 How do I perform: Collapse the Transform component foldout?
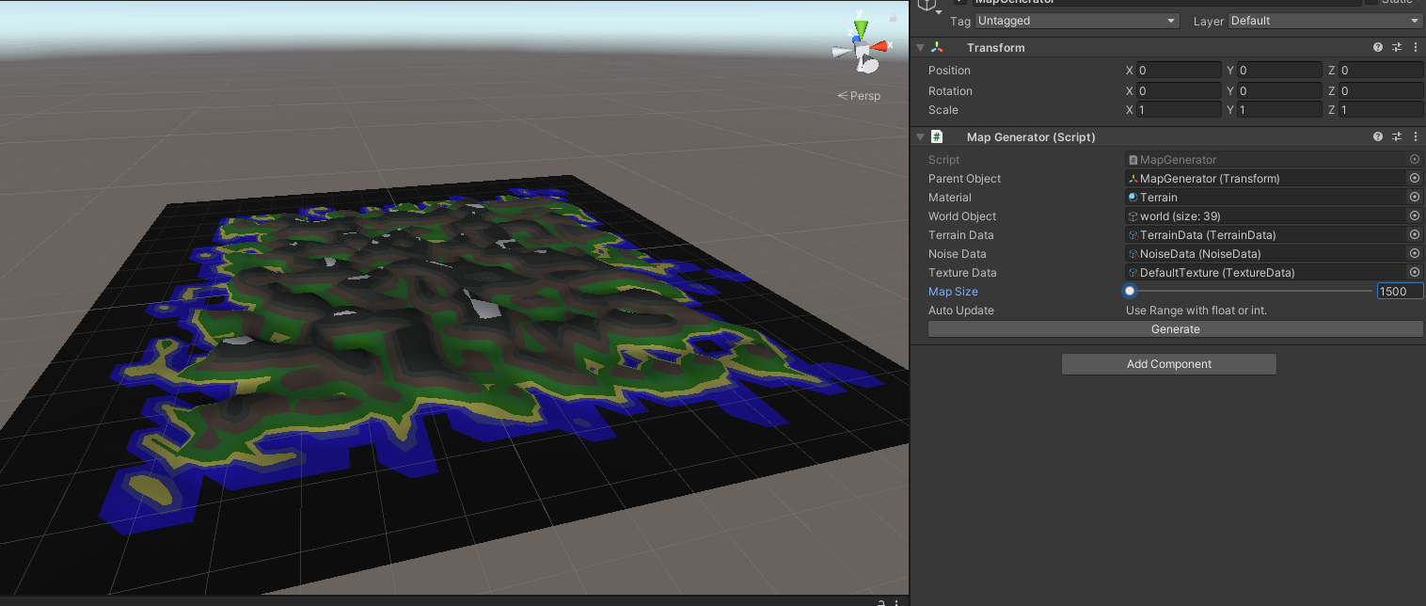pos(920,47)
